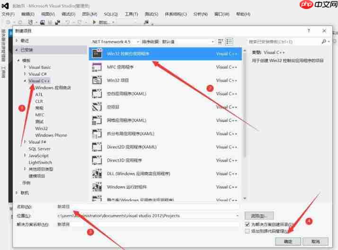Image resolution: width=338 pixels, height=250 pixels.
Task: Select CLR under Visual C++
Action: coord(39,101)
